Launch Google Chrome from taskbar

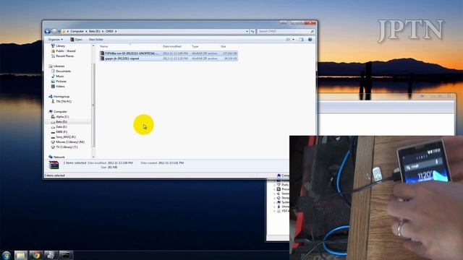36,255
